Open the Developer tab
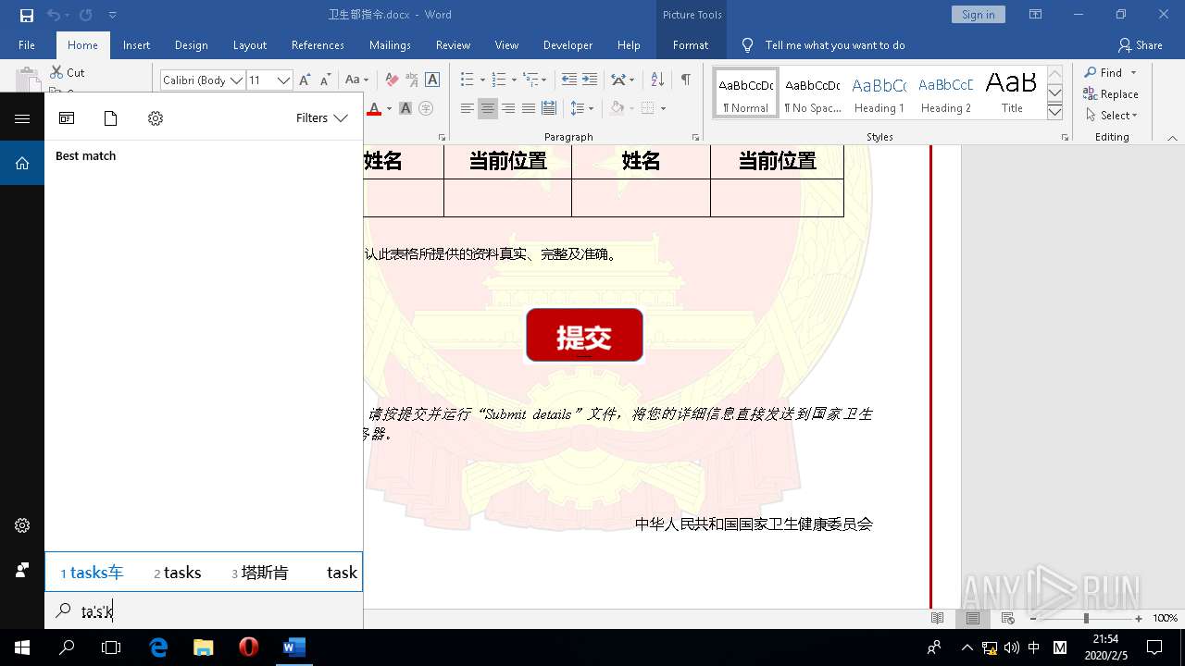Image resolution: width=1185 pixels, height=666 pixels. coord(568,45)
